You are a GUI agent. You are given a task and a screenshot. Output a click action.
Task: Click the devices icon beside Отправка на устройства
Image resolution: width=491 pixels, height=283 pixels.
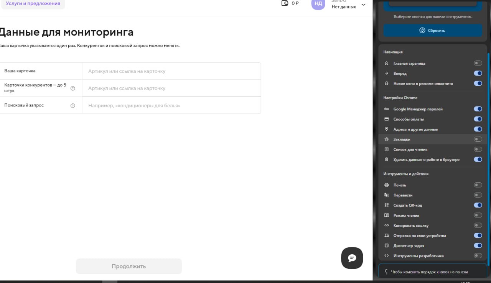coord(387,236)
